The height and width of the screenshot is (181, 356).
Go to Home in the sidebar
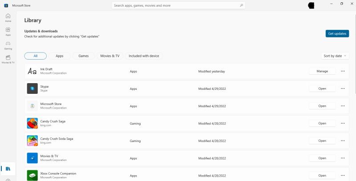(8, 18)
